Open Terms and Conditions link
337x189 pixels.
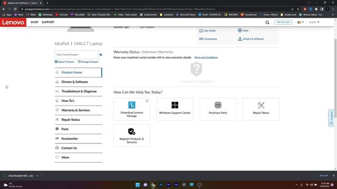(x=206, y=57)
